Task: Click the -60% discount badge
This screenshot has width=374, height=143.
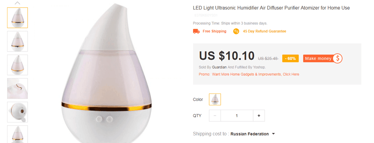Action: (291, 58)
